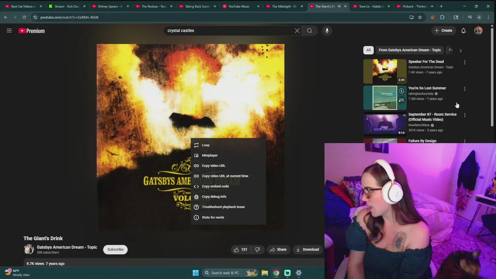The height and width of the screenshot is (279, 496).
Task: Open a new browser tab
Action: (441, 6)
